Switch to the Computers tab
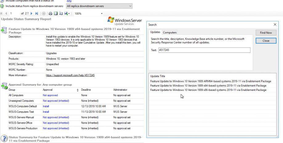 [x=170, y=32]
